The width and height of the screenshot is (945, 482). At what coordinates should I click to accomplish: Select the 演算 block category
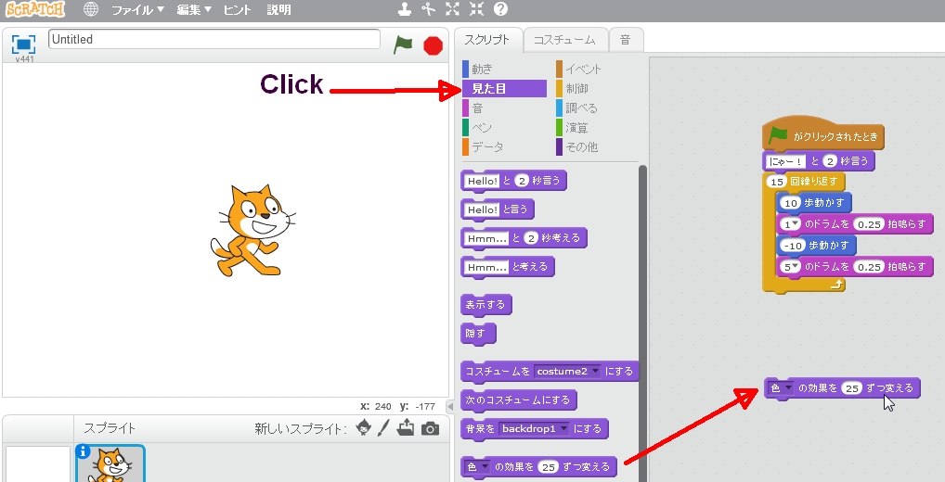click(x=597, y=128)
